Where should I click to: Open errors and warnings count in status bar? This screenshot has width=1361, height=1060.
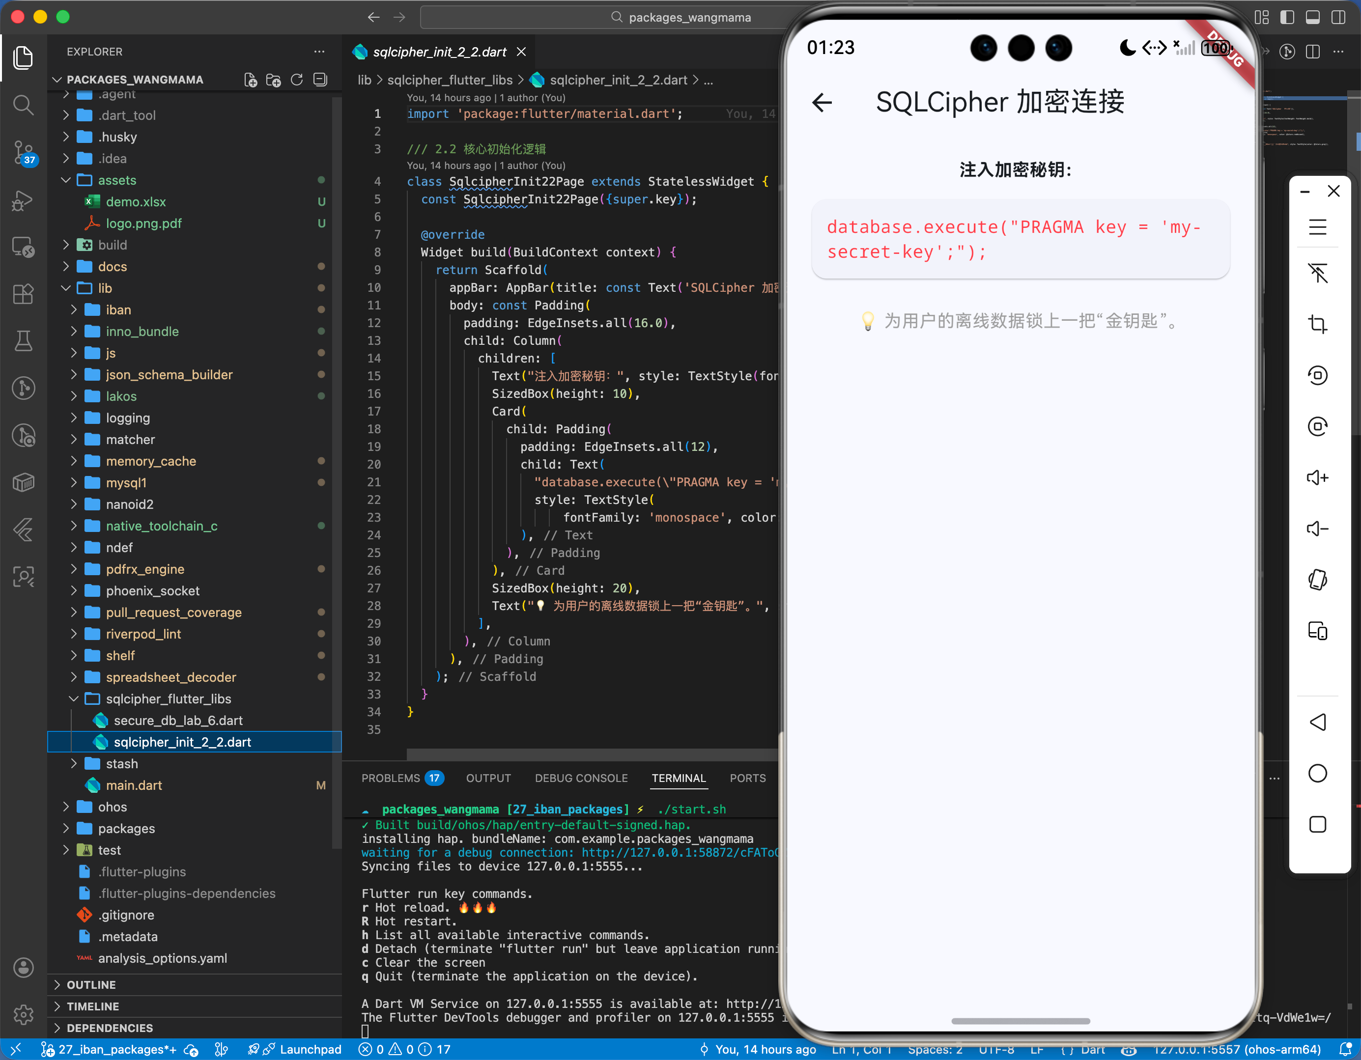(x=404, y=1049)
